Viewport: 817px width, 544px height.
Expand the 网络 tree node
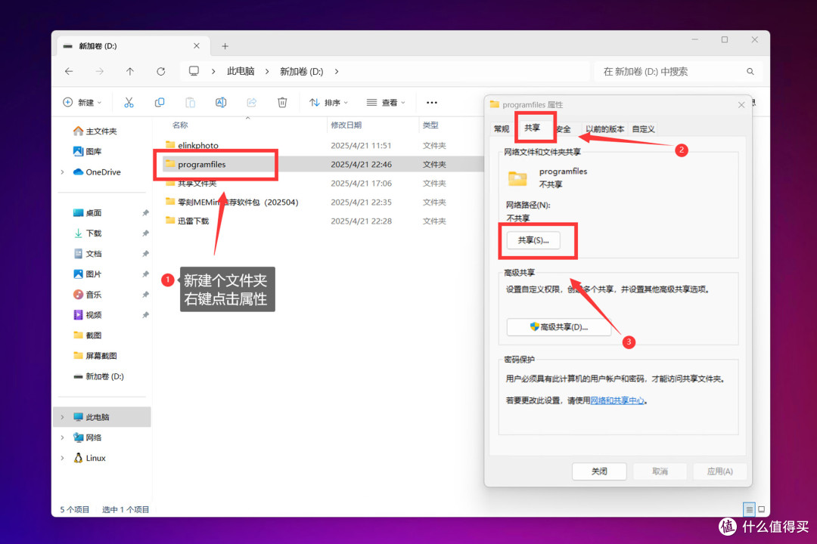point(63,437)
